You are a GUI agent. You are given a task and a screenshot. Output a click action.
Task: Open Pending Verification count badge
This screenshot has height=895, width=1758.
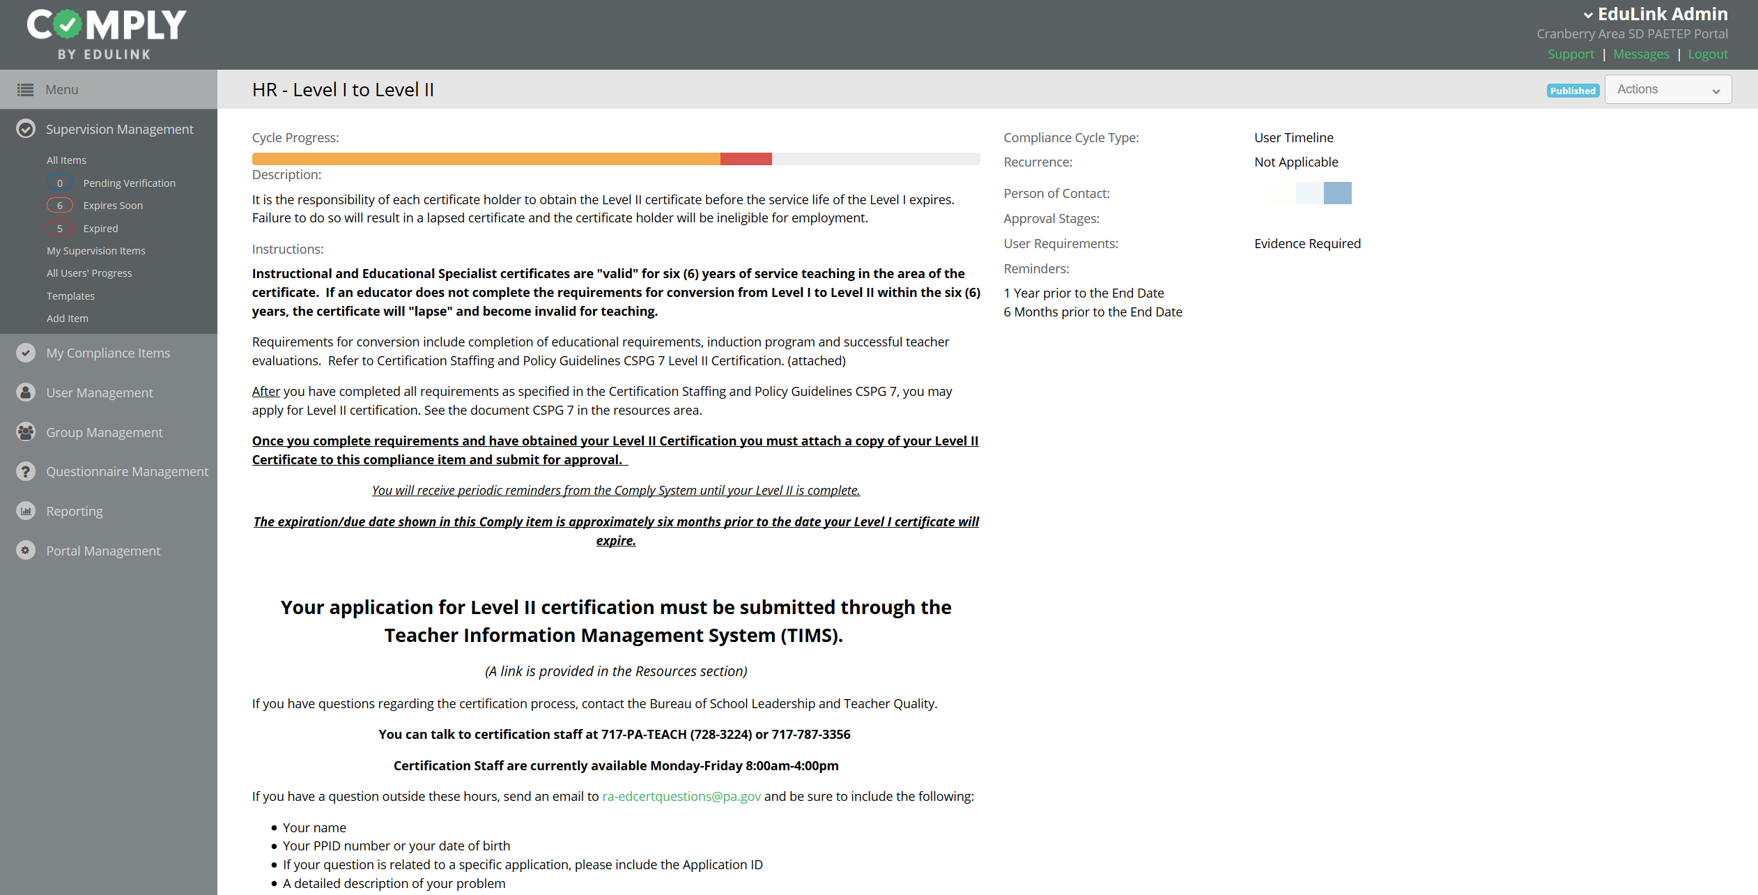tap(60, 183)
